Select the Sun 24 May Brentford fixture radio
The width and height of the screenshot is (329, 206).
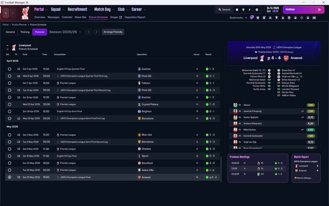pyautogui.click(x=10, y=163)
